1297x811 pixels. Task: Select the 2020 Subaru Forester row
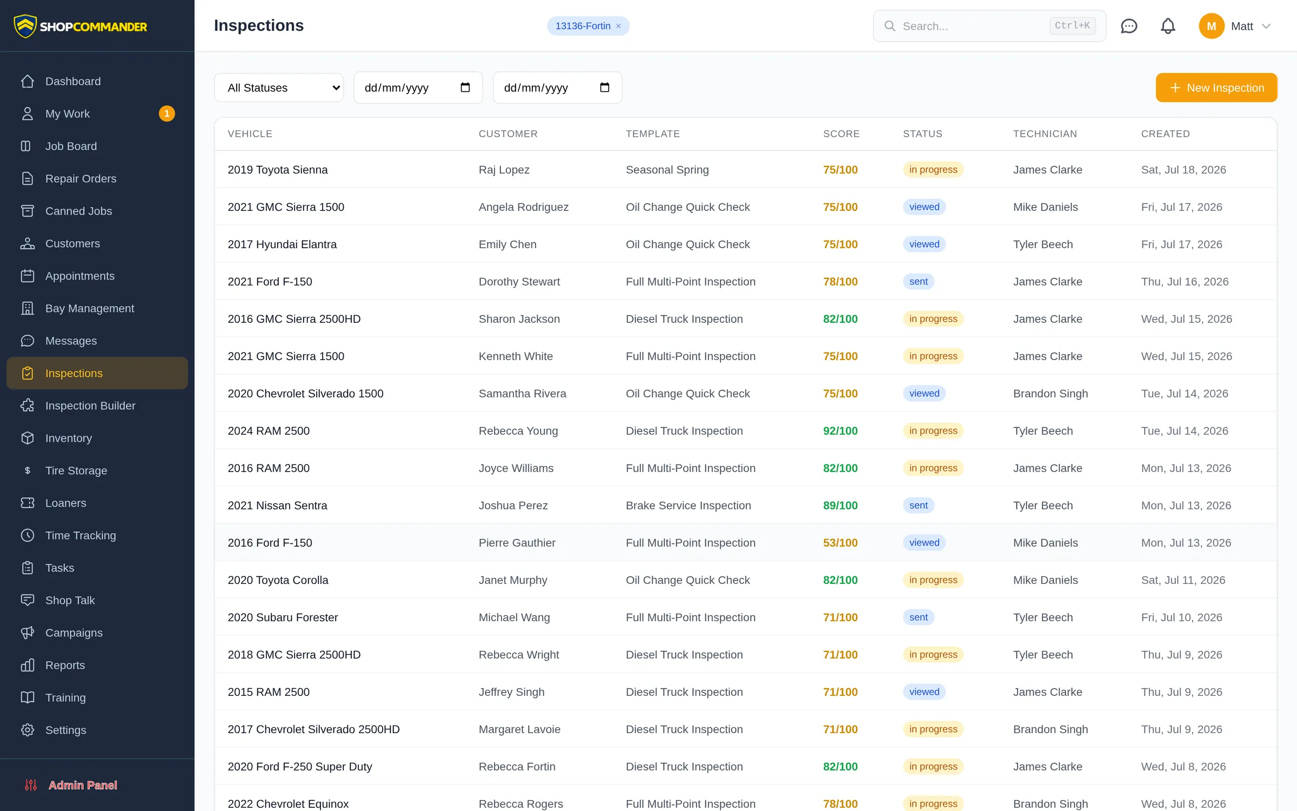746,617
